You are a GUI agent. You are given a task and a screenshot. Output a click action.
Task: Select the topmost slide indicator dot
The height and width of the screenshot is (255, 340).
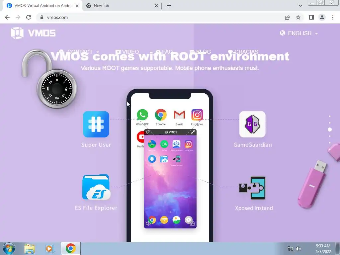330,116
